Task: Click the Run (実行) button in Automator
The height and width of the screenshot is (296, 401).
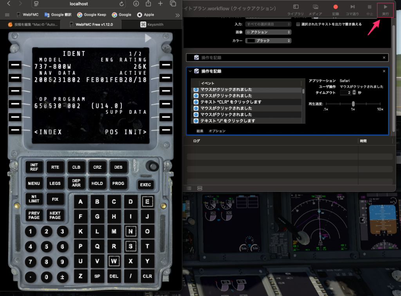Action: coord(385,9)
